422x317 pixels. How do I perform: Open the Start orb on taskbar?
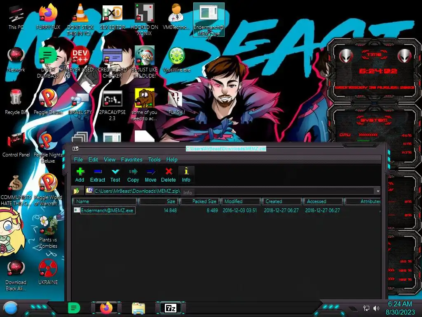click(11, 308)
